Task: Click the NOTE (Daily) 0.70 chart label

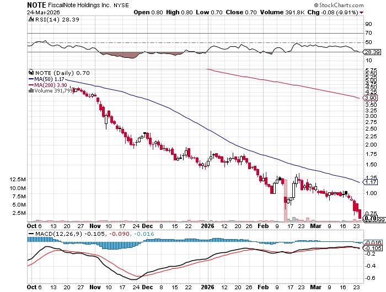Action: click(x=62, y=73)
